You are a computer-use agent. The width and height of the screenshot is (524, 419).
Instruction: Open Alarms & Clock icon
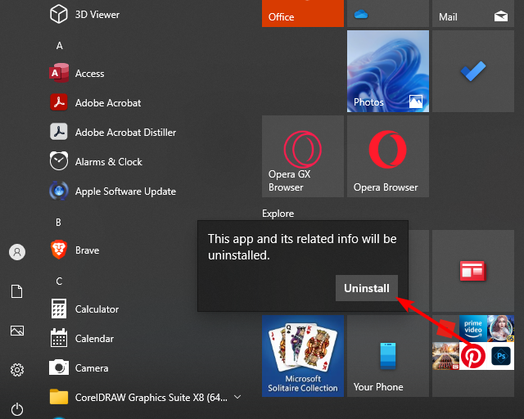[x=59, y=161]
